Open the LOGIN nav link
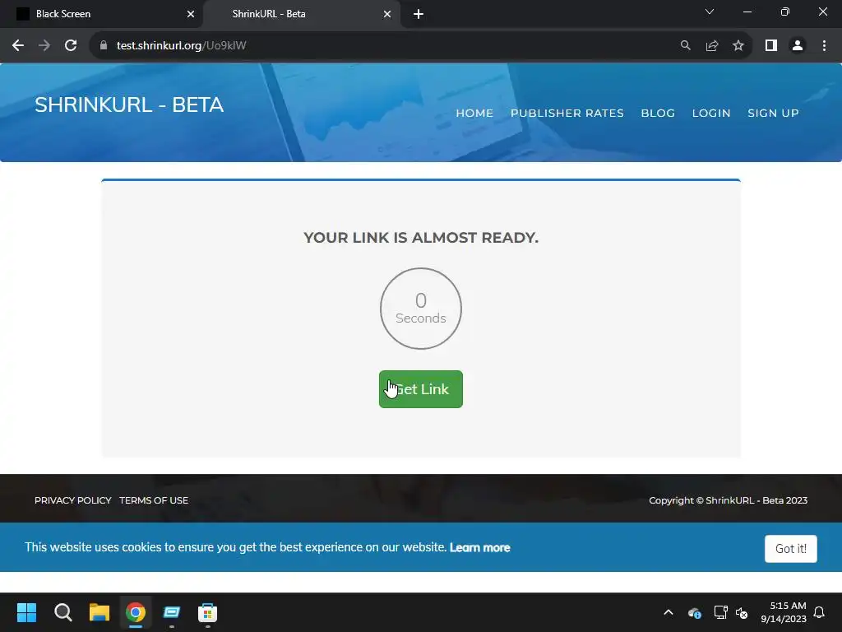 (x=711, y=113)
